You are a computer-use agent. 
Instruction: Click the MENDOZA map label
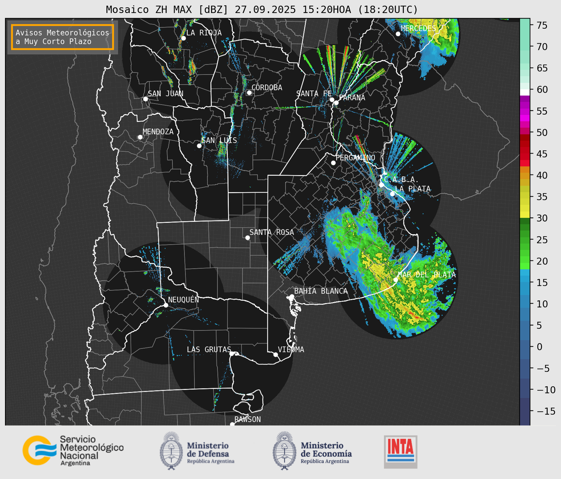[x=158, y=132]
